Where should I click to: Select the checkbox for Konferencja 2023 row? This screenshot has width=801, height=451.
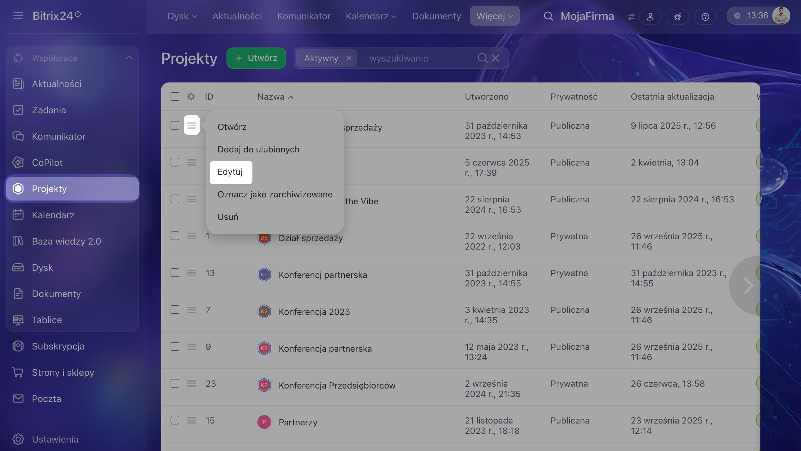(175, 310)
